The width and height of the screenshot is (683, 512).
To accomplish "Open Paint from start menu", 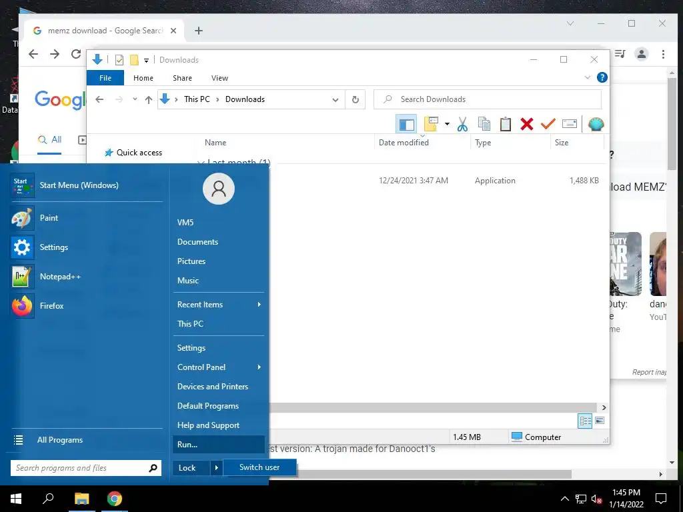I will tap(86, 218).
